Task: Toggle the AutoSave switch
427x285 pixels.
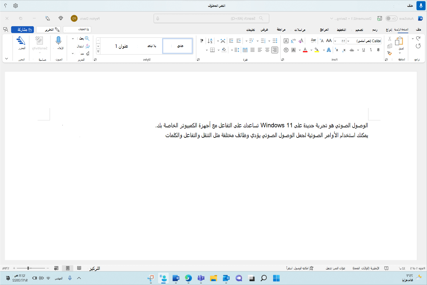Action: (391, 18)
